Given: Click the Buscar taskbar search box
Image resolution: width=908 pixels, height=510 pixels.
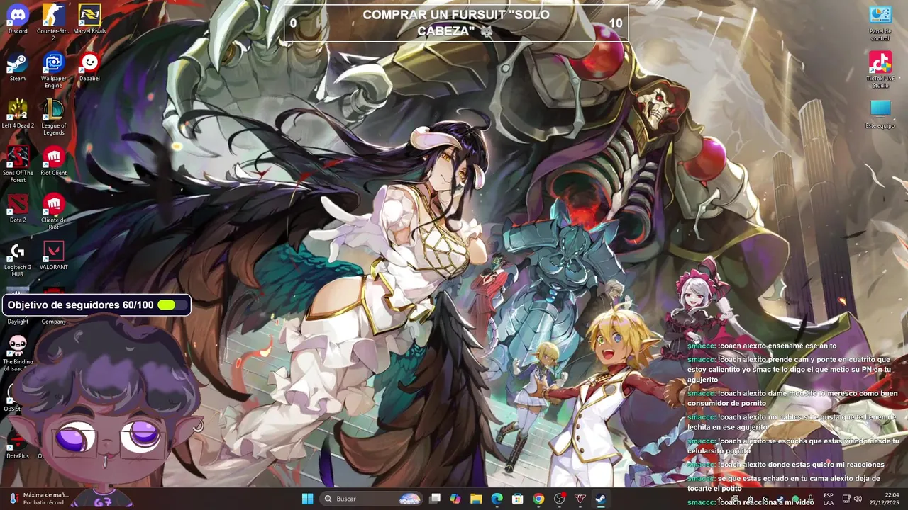Looking at the screenshot, I should coord(372,499).
